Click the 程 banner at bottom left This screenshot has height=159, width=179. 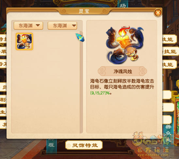(51, 145)
